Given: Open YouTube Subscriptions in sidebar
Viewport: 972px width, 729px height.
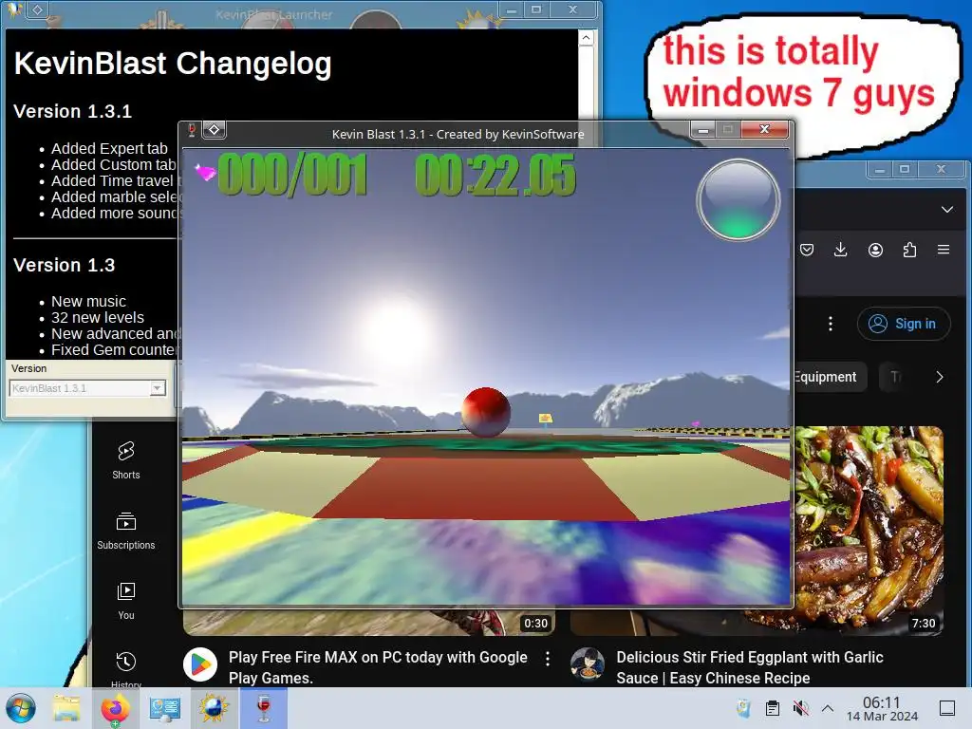Looking at the screenshot, I should tap(126, 531).
